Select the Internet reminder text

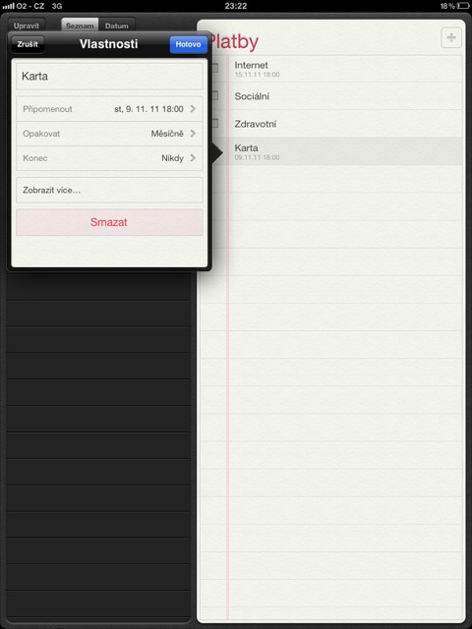pyautogui.click(x=252, y=65)
